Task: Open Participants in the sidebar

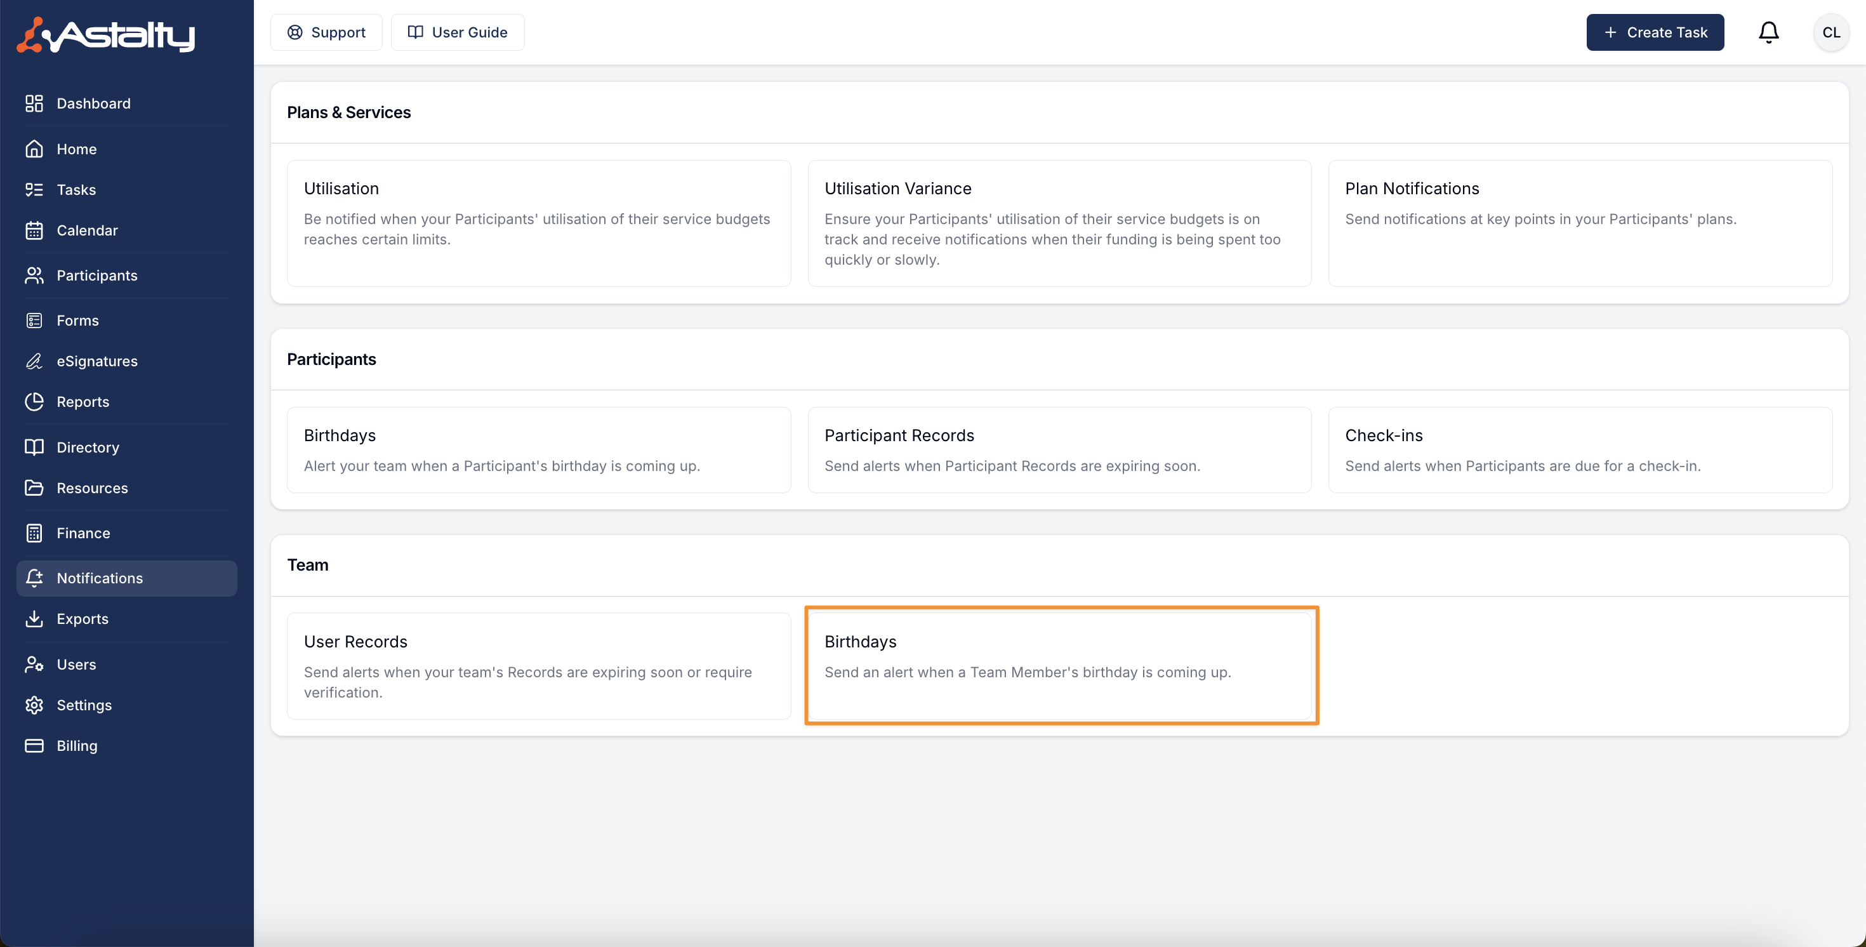Action: tap(96, 275)
